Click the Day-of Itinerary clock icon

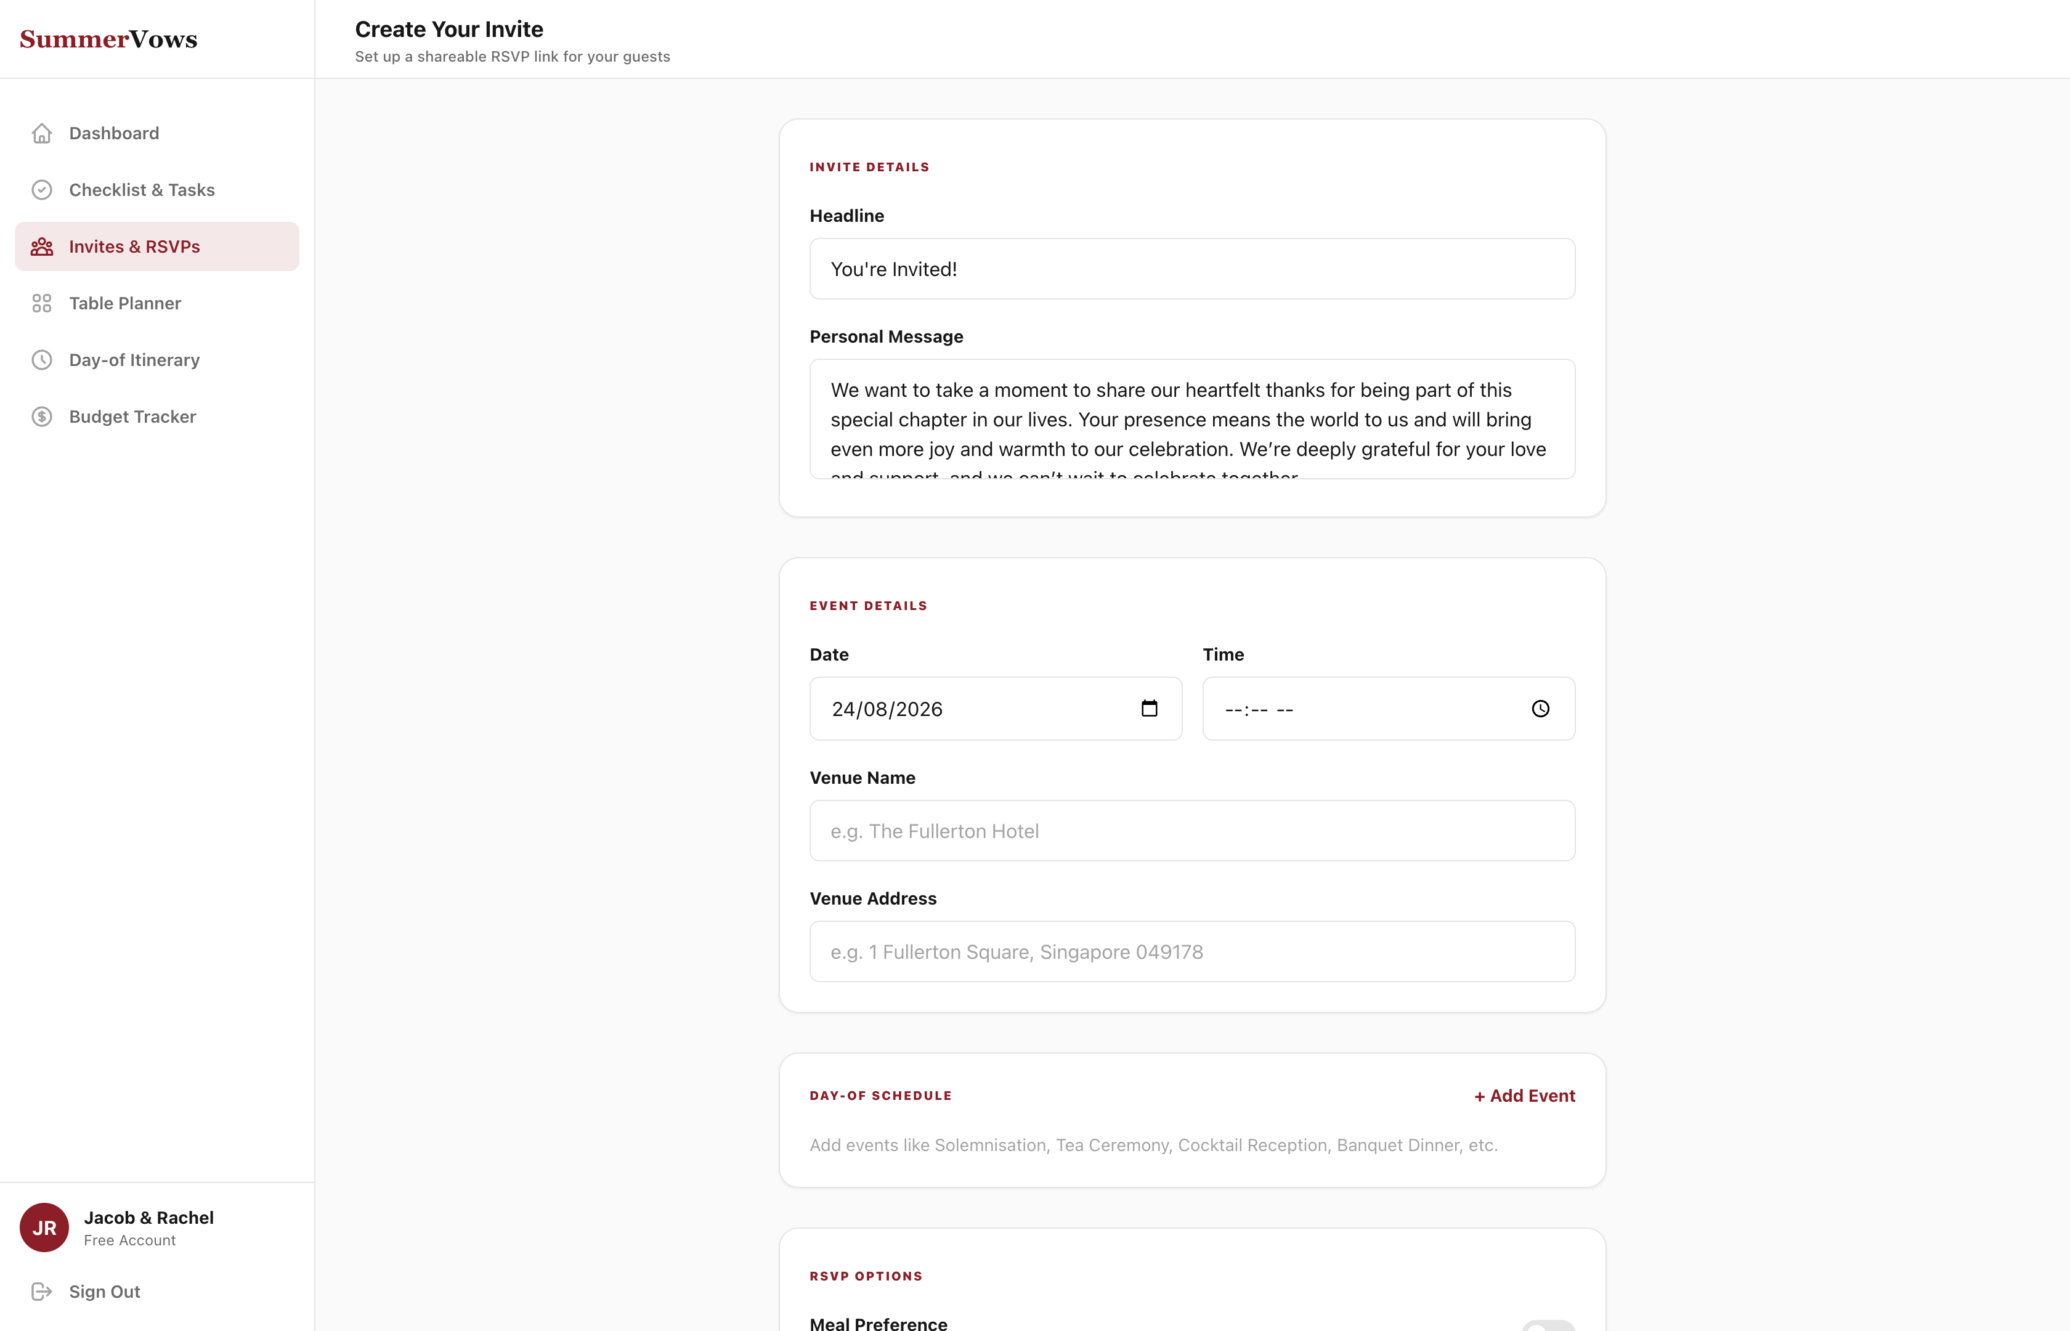point(41,360)
